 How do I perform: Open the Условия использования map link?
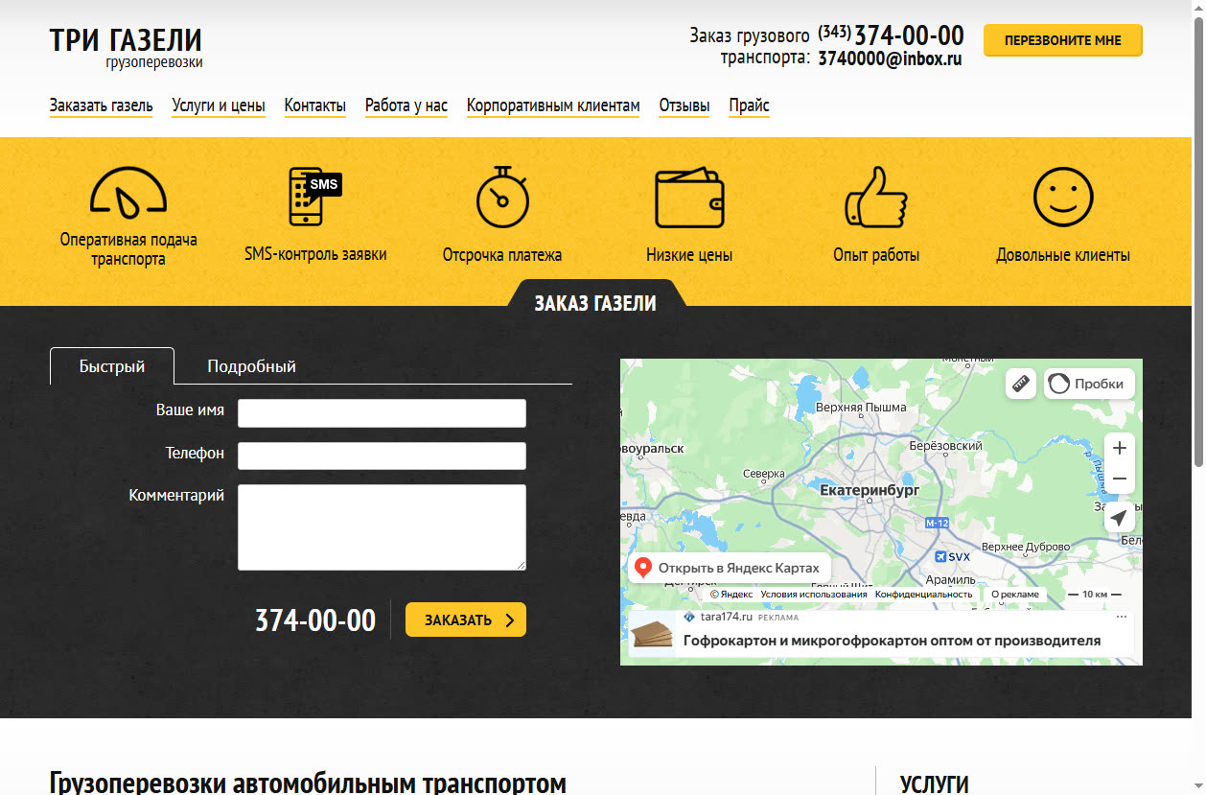[x=814, y=595]
